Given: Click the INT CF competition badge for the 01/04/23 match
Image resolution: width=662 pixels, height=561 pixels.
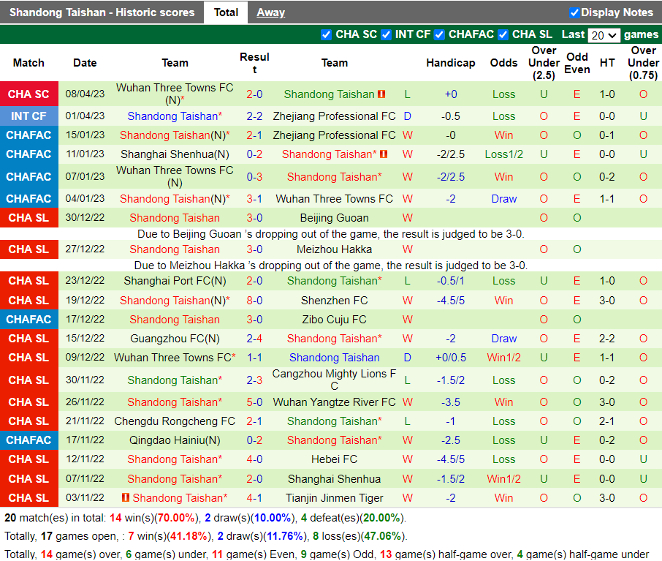Looking at the screenshot, I should coord(28,116).
